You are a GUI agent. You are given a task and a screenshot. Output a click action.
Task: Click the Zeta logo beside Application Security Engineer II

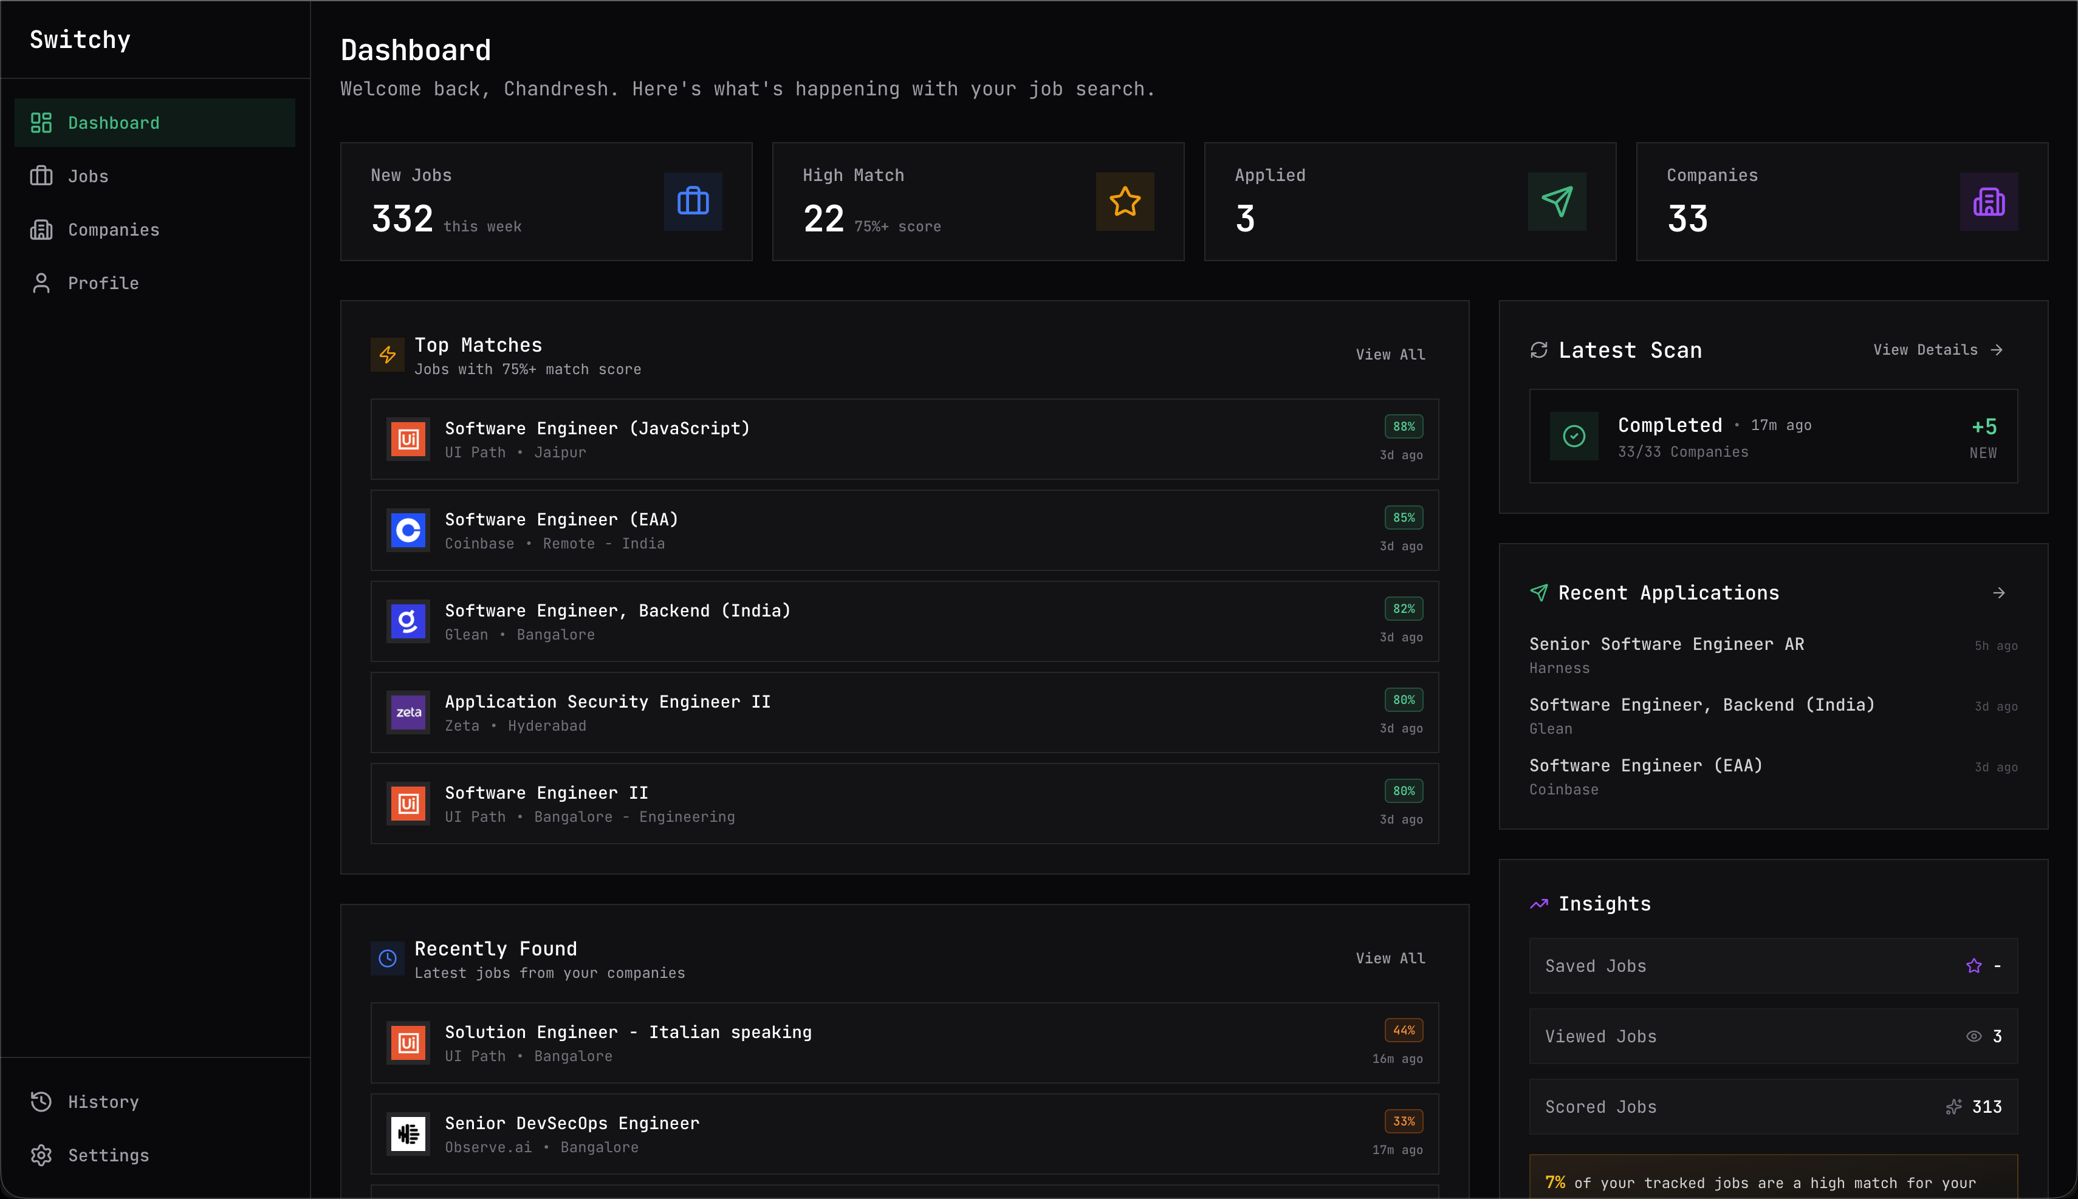click(x=407, y=712)
